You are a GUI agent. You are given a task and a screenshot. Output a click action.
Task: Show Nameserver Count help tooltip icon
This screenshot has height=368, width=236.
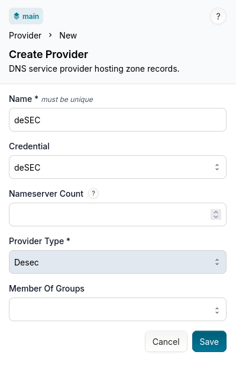pyautogui.click(x=93, y=193)
